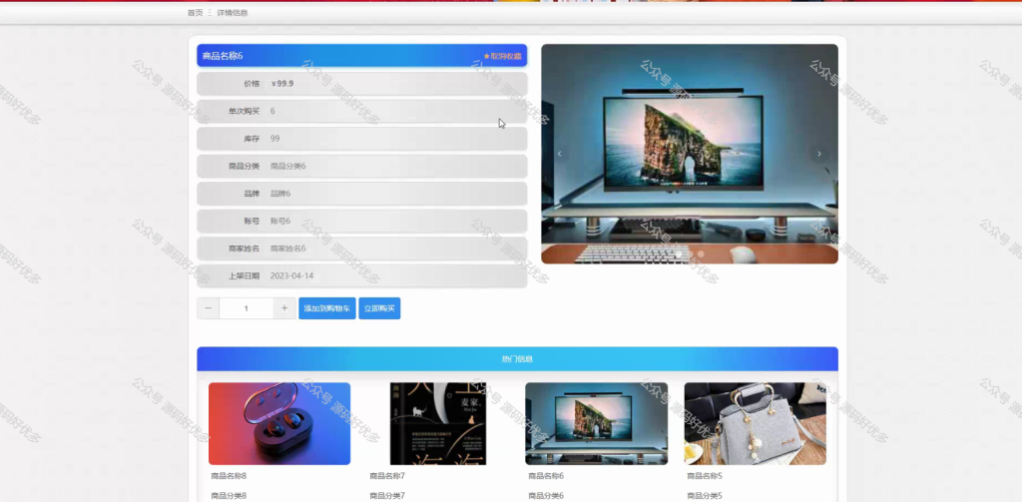The image size is (1022, 502).
Task: Advance carousel with the right arrow
Action: tap(819, 154)
